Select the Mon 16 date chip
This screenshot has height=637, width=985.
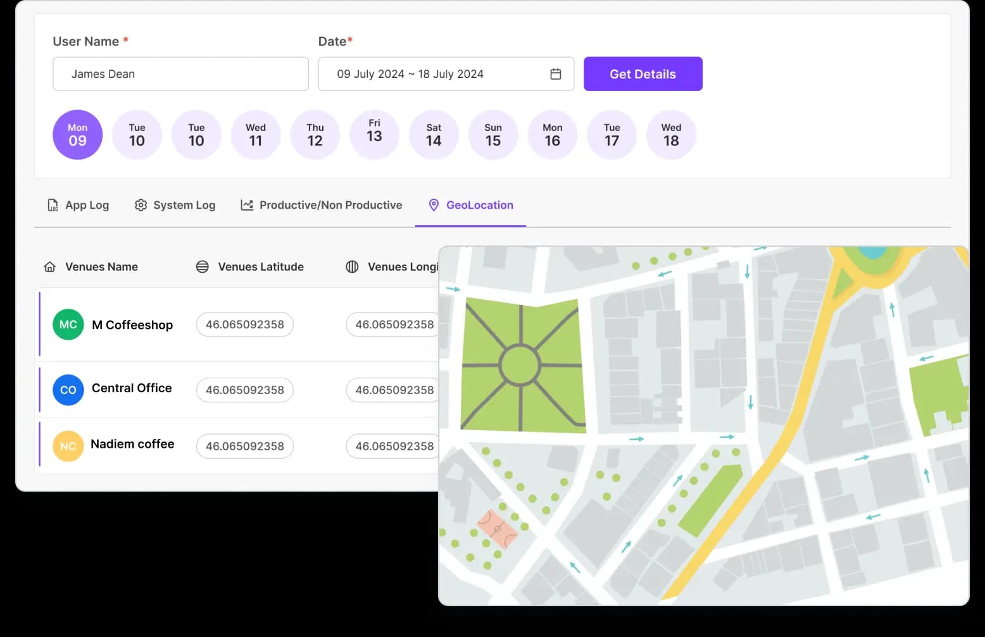[x=553, y=135]
